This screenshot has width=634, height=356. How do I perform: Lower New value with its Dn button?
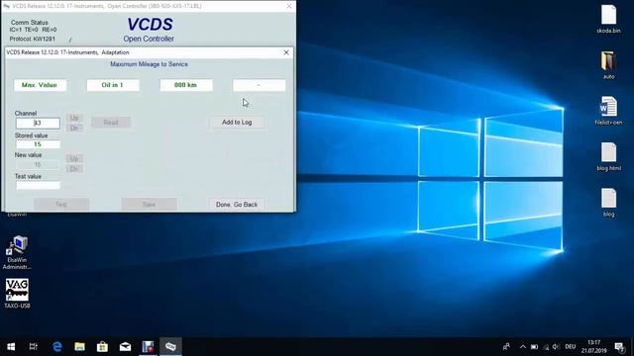pos(74,169)
